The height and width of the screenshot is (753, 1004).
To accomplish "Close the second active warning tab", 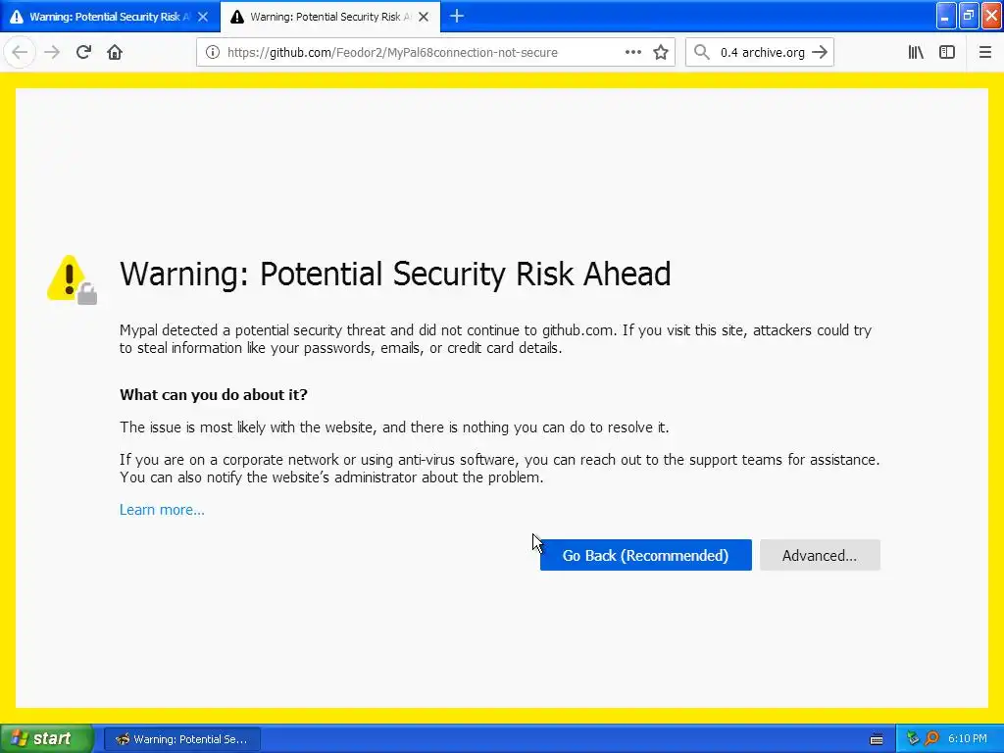I will 424,17.
